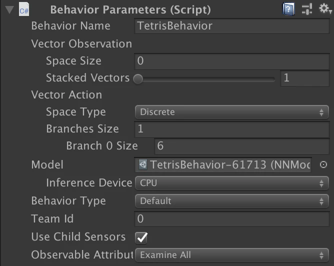Click the Stacked Vectors number field
Image resolution: width=334 pixels, height=266 pixels.
tap(304, 78)
